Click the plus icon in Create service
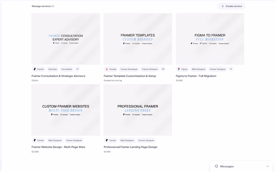Image resolution: width=276 pixels, height=172 pixels. tap(223, 6)
